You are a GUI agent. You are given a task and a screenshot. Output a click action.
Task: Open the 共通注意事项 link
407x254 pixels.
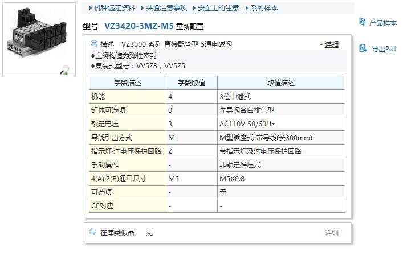pyautogui.click(x=166, y=8)
